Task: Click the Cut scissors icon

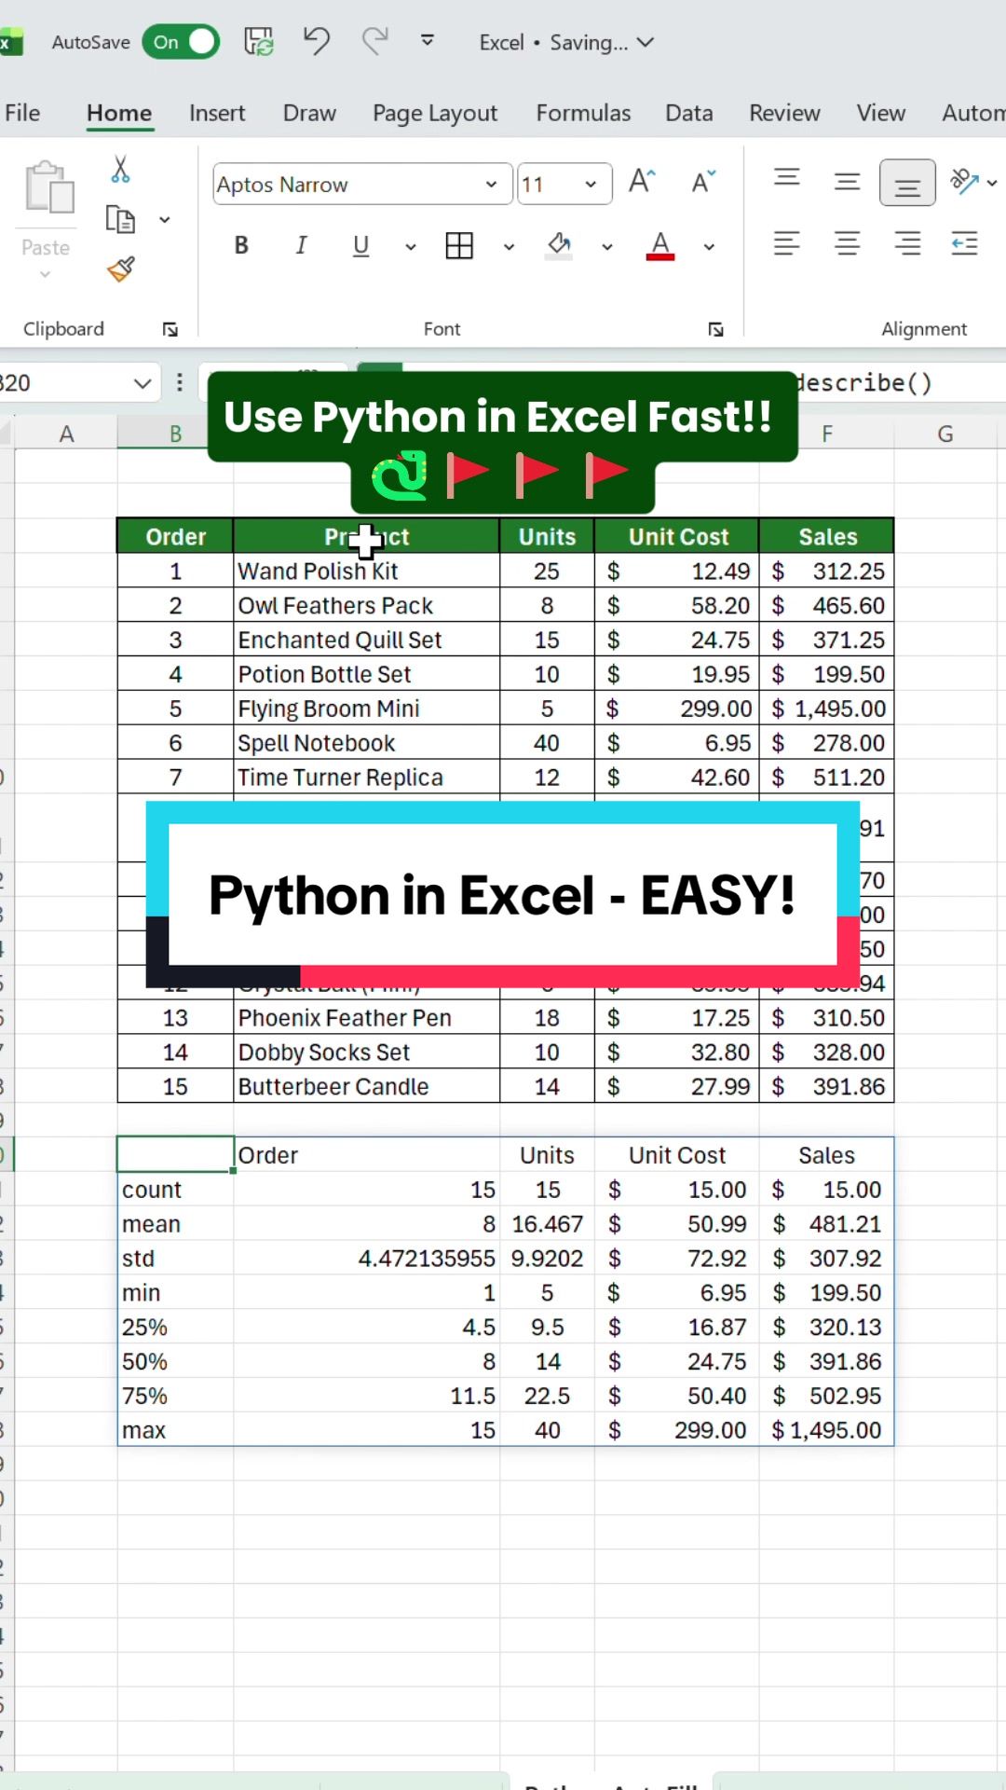Action: click(120, 170)
